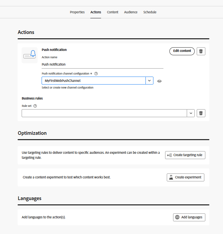Click the Edit content button
223x234 pixels.
click(182, 51)
